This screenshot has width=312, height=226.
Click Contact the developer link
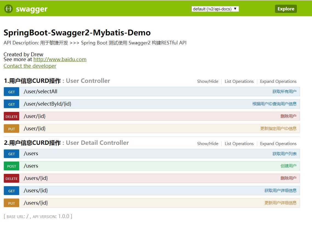click(30, 66)
